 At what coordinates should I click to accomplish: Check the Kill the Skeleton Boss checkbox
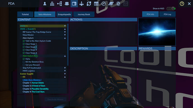23,62
